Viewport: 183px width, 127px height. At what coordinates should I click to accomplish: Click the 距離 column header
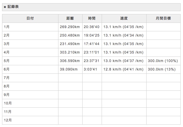pos(70,18)
